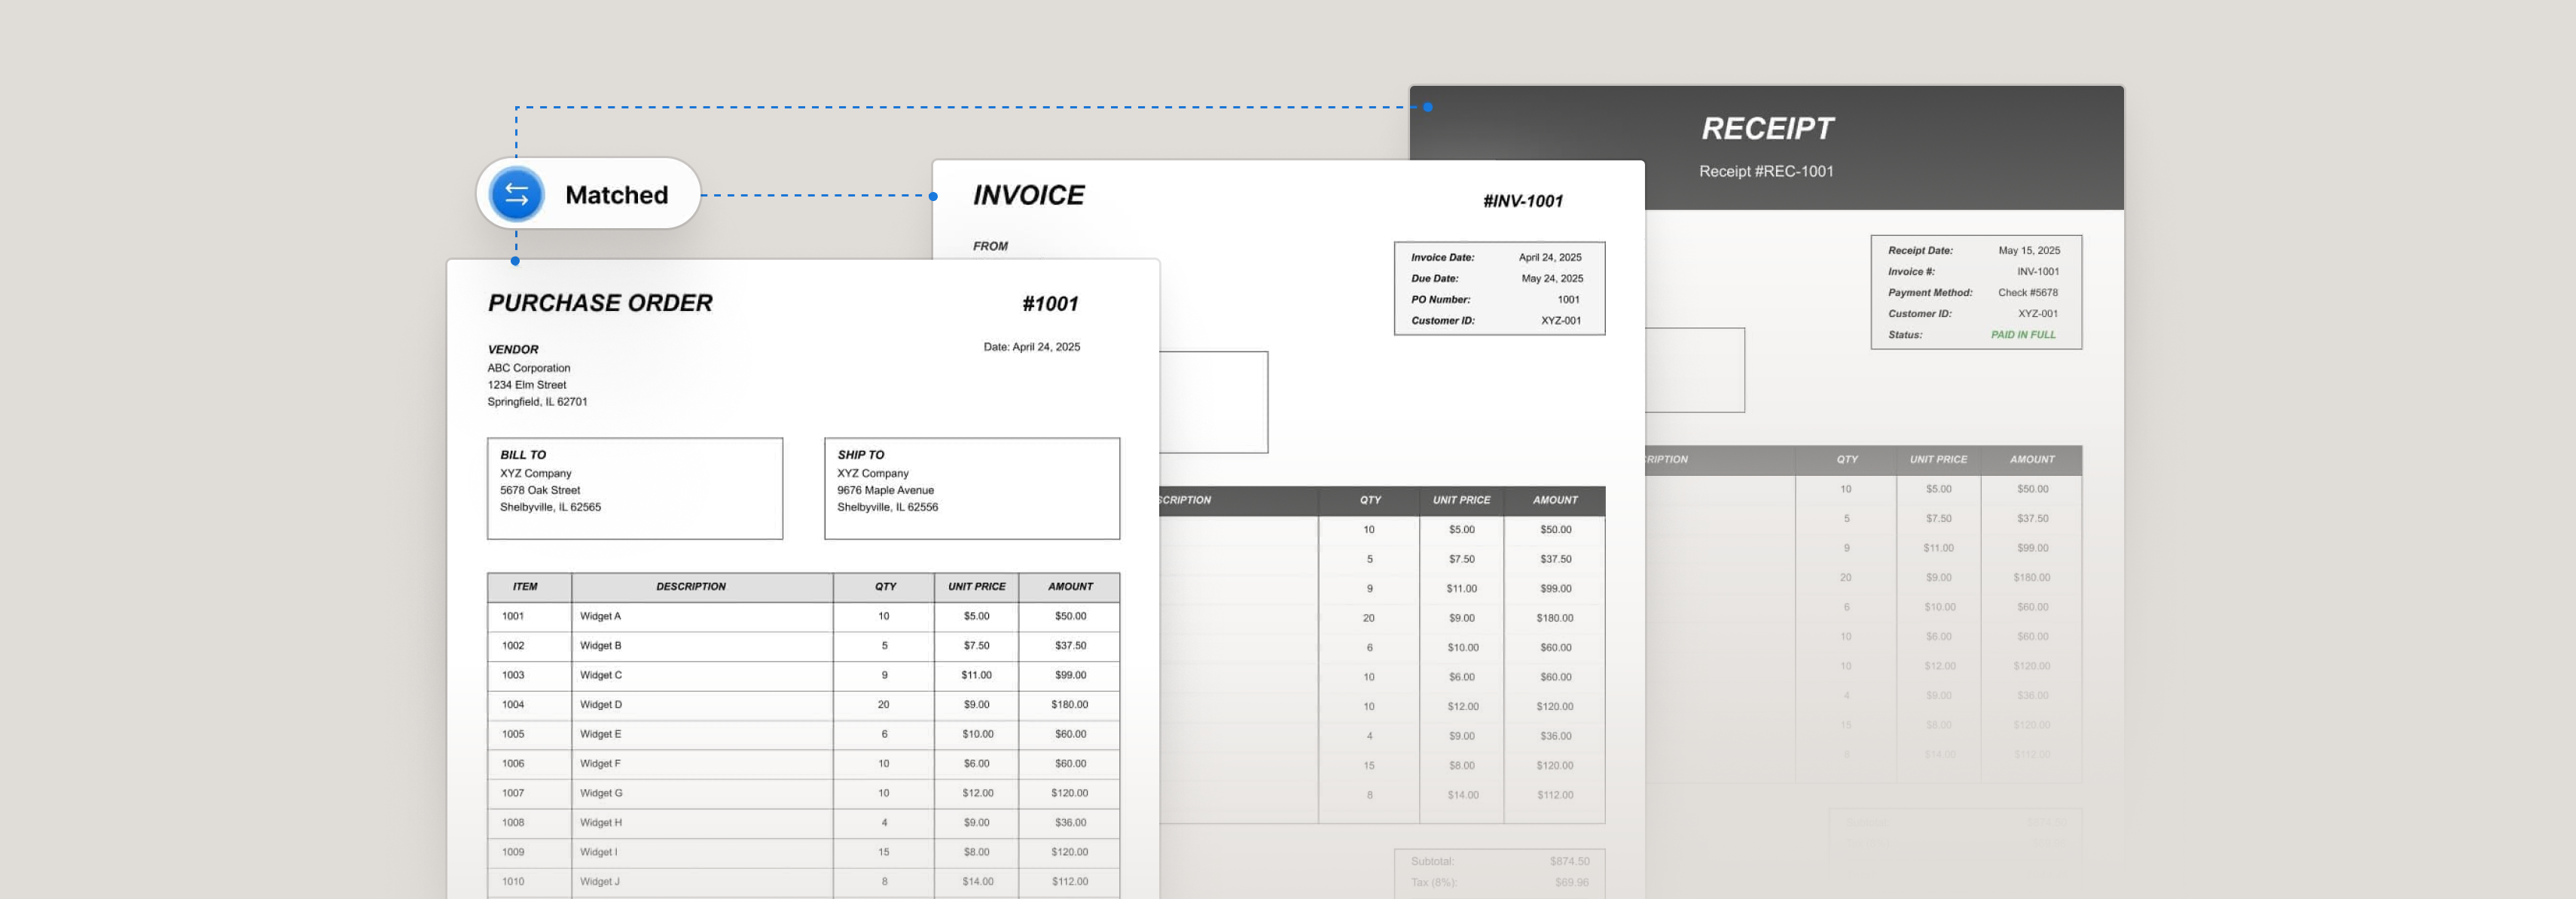Click the "FROM" heading on the invoice
The height and width of the screenshot is (899, 2576).
pos(991,246)
